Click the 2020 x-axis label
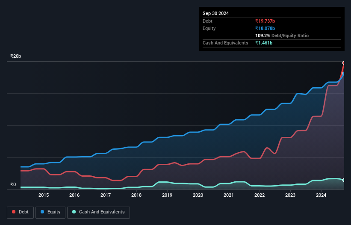Screen dimensions: 351x225 (x=198, y=195)
